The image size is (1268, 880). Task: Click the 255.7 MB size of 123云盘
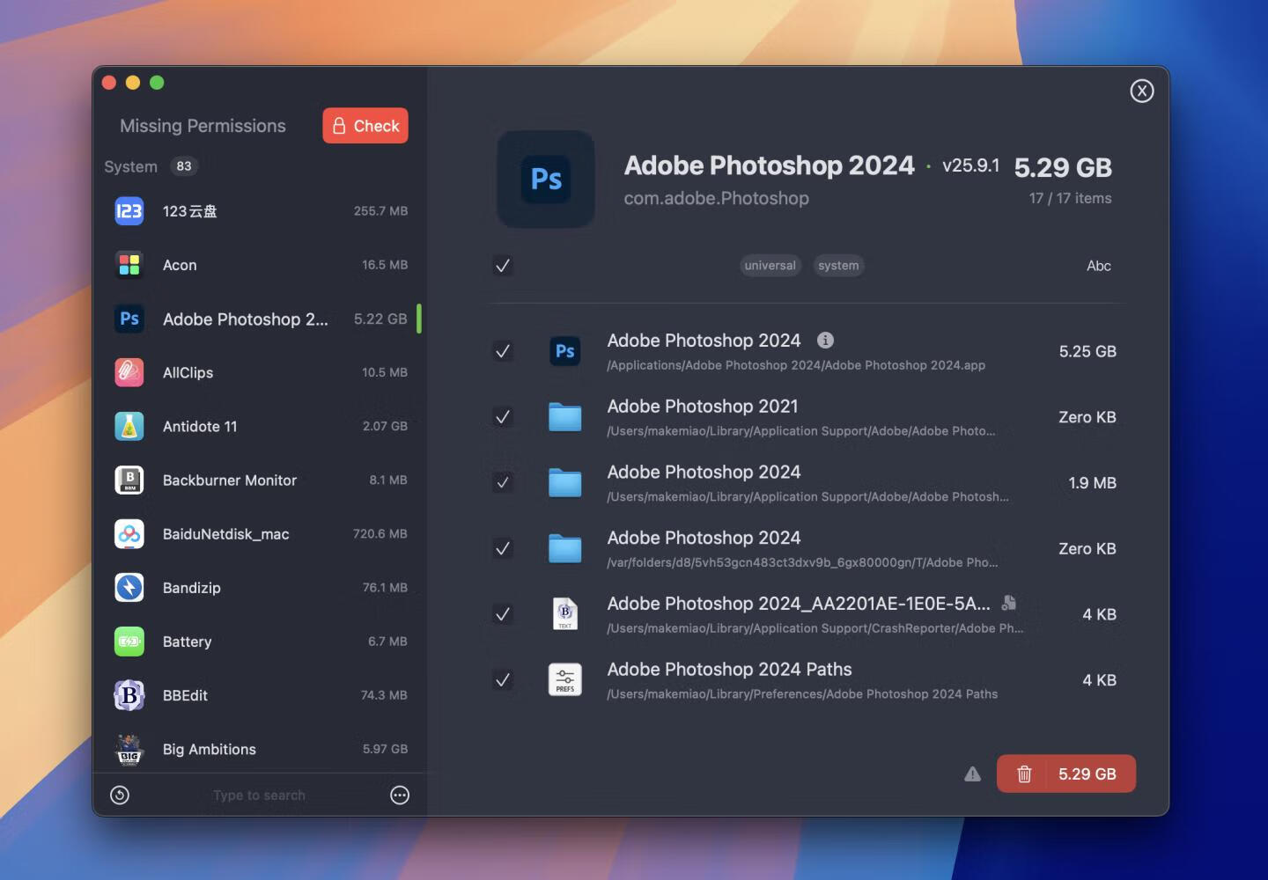point(380,211)
